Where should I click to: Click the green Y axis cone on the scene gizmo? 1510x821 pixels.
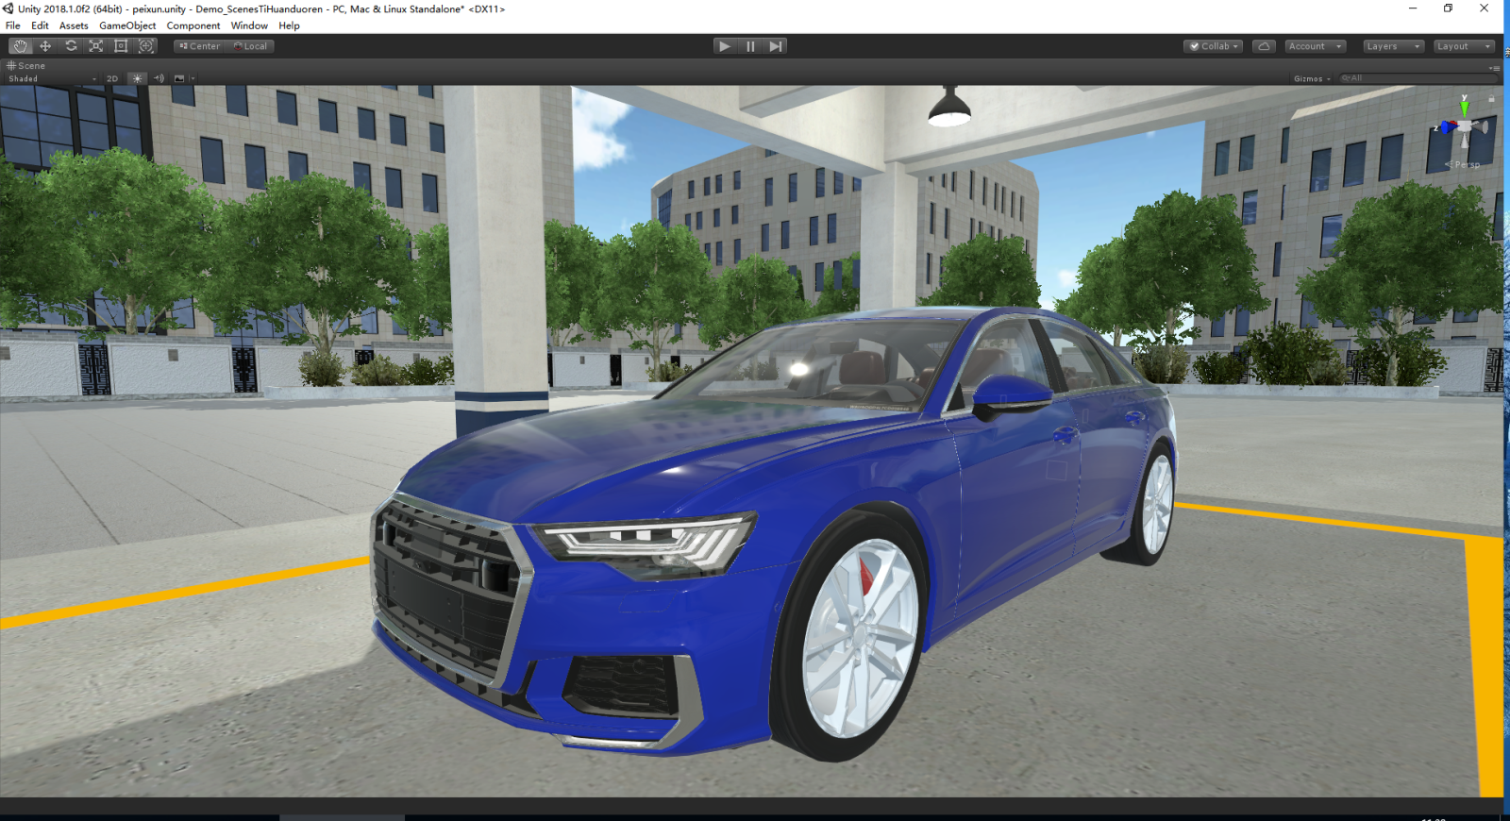[x=1464, y=107]
